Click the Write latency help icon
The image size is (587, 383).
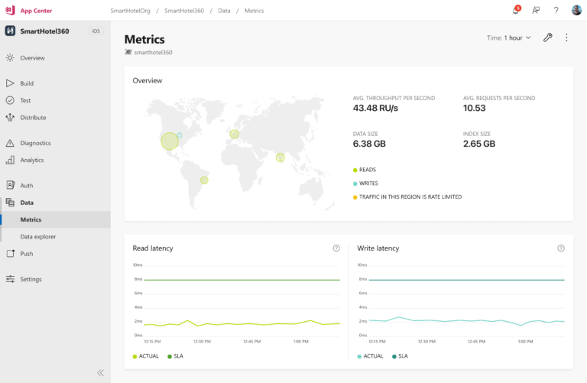(x=561, y=248)
